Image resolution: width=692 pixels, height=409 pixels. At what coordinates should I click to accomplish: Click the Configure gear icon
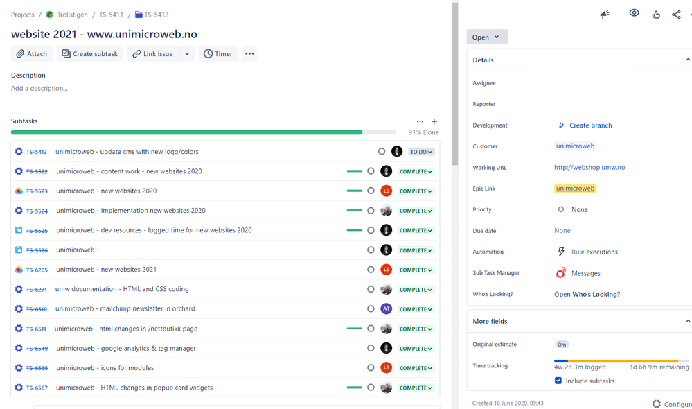(x=657, y=403)
